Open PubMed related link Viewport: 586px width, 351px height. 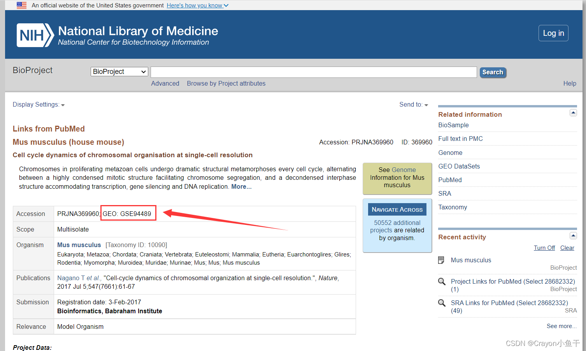[x=450, y=180]
